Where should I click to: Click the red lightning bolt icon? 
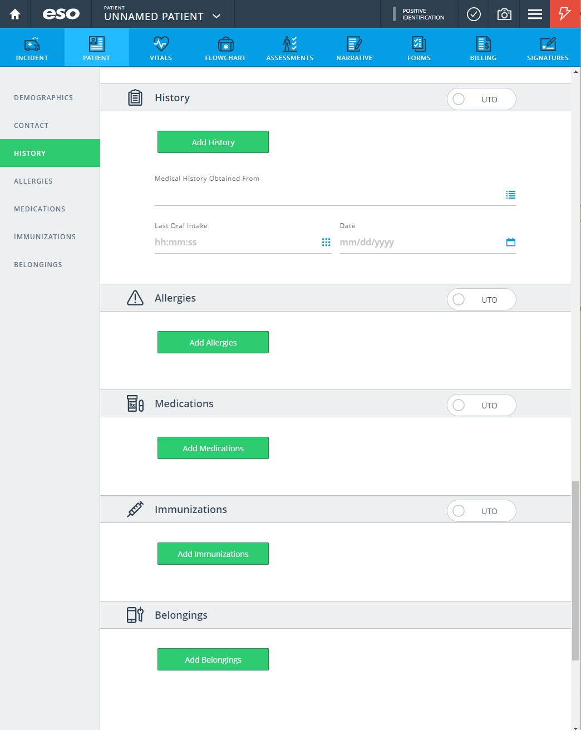point(565,14)
